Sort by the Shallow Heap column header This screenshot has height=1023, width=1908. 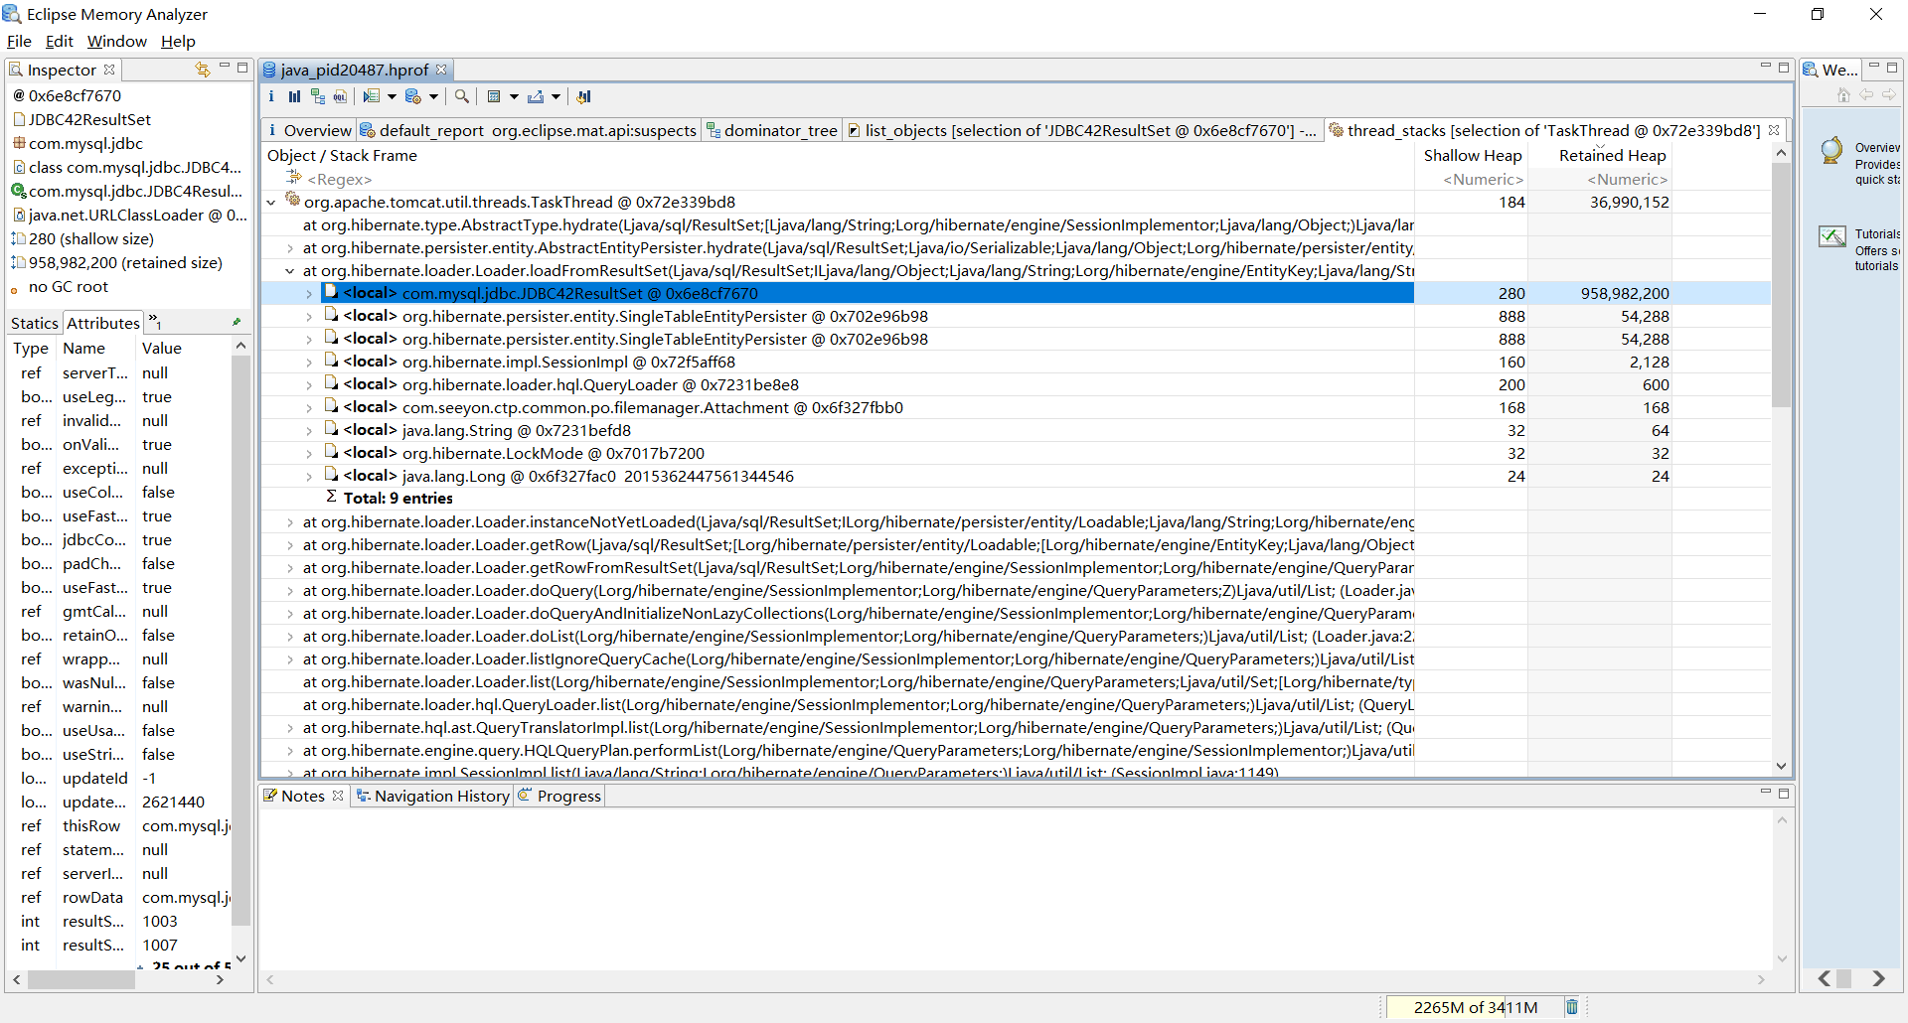1472,155
